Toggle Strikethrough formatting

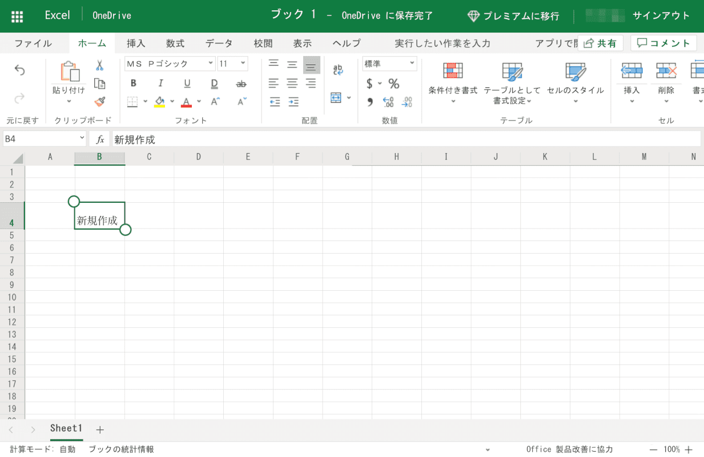[x=242, y=83]
